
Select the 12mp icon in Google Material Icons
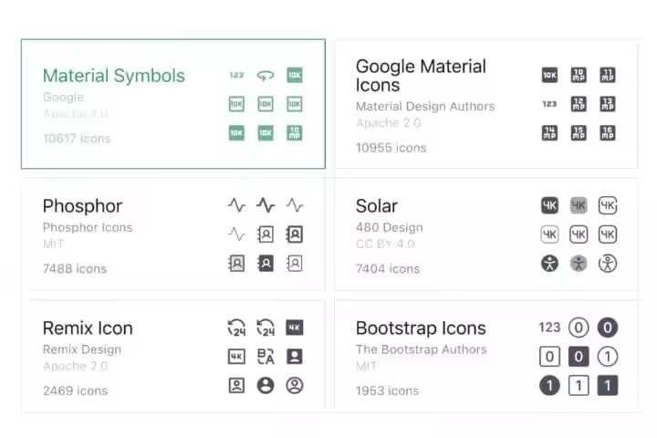point(579,104)
